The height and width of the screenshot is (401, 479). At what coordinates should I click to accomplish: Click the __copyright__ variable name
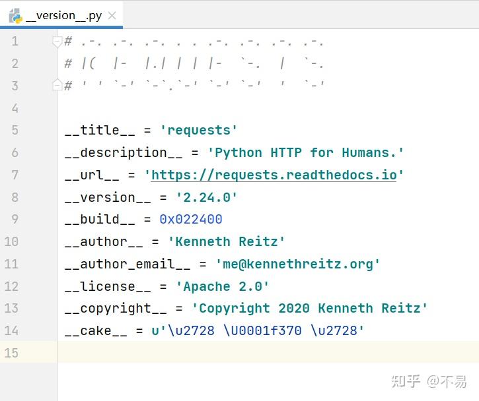pos(116,308)
